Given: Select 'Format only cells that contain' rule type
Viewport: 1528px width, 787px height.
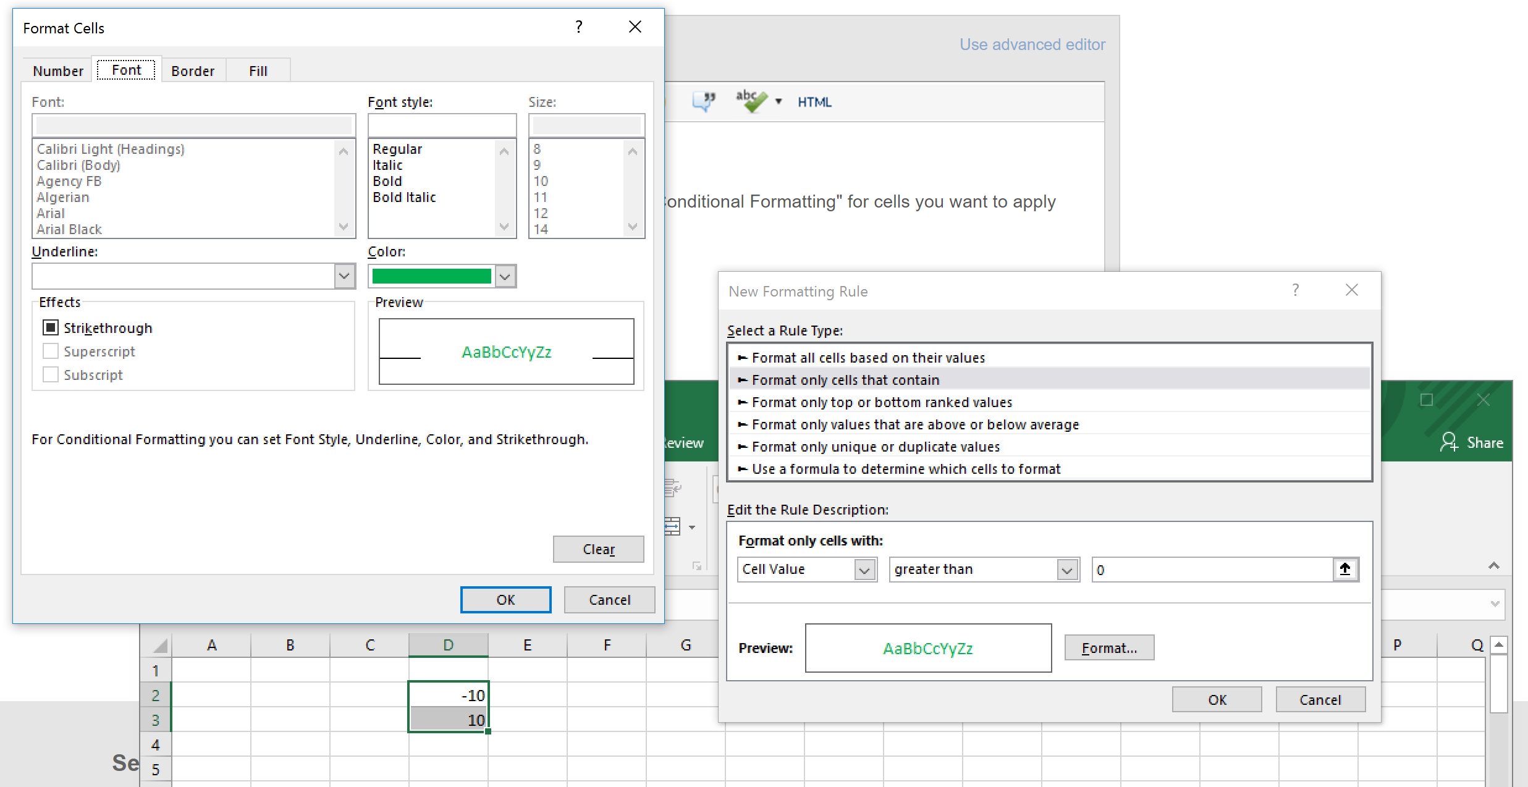Looking at the screenshot, I should tap(1049, 380).
